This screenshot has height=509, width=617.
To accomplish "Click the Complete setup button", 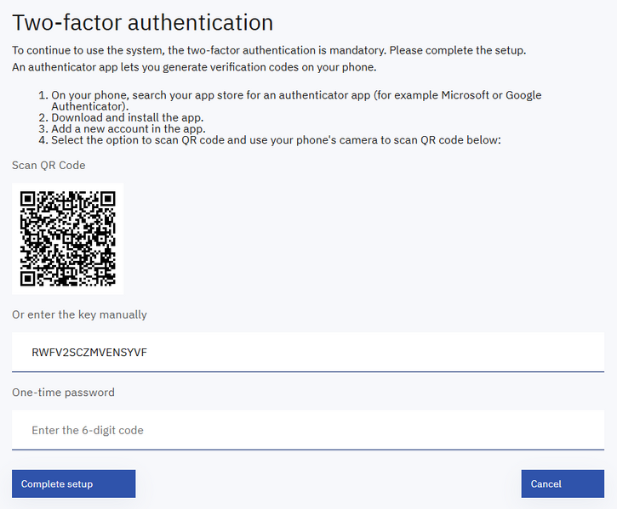I will (73, 484).
